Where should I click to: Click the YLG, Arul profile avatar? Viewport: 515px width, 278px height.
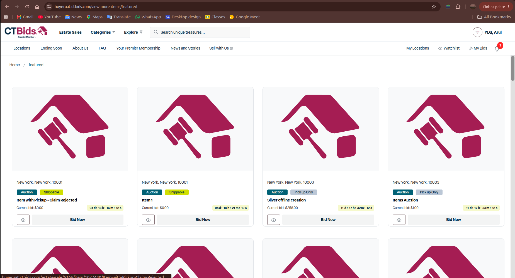(x=477, y=32)
